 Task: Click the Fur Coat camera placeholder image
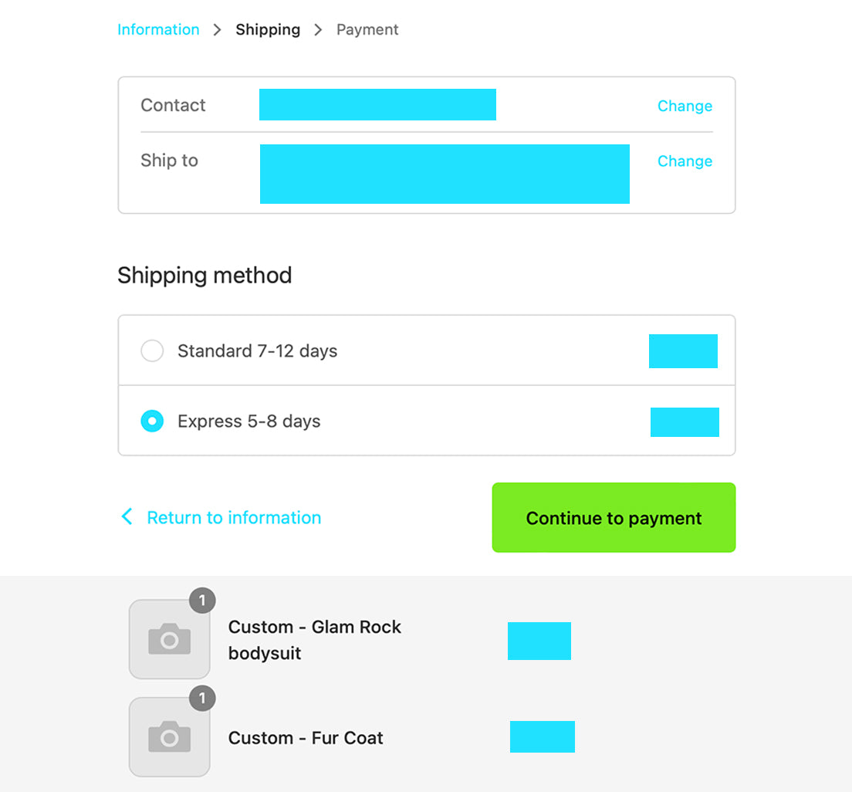(170, 737)
